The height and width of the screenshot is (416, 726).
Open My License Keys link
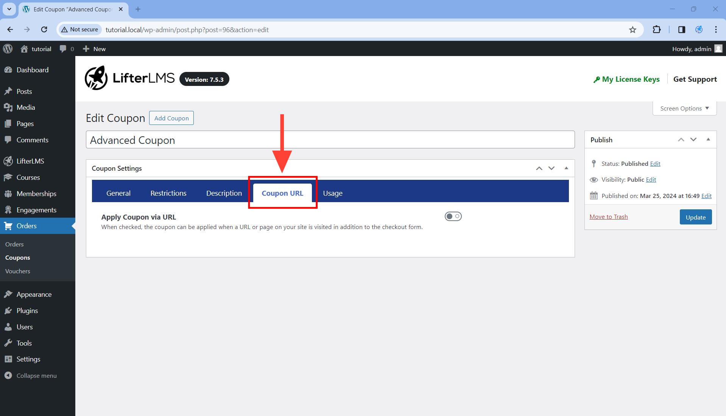(626, 79)
